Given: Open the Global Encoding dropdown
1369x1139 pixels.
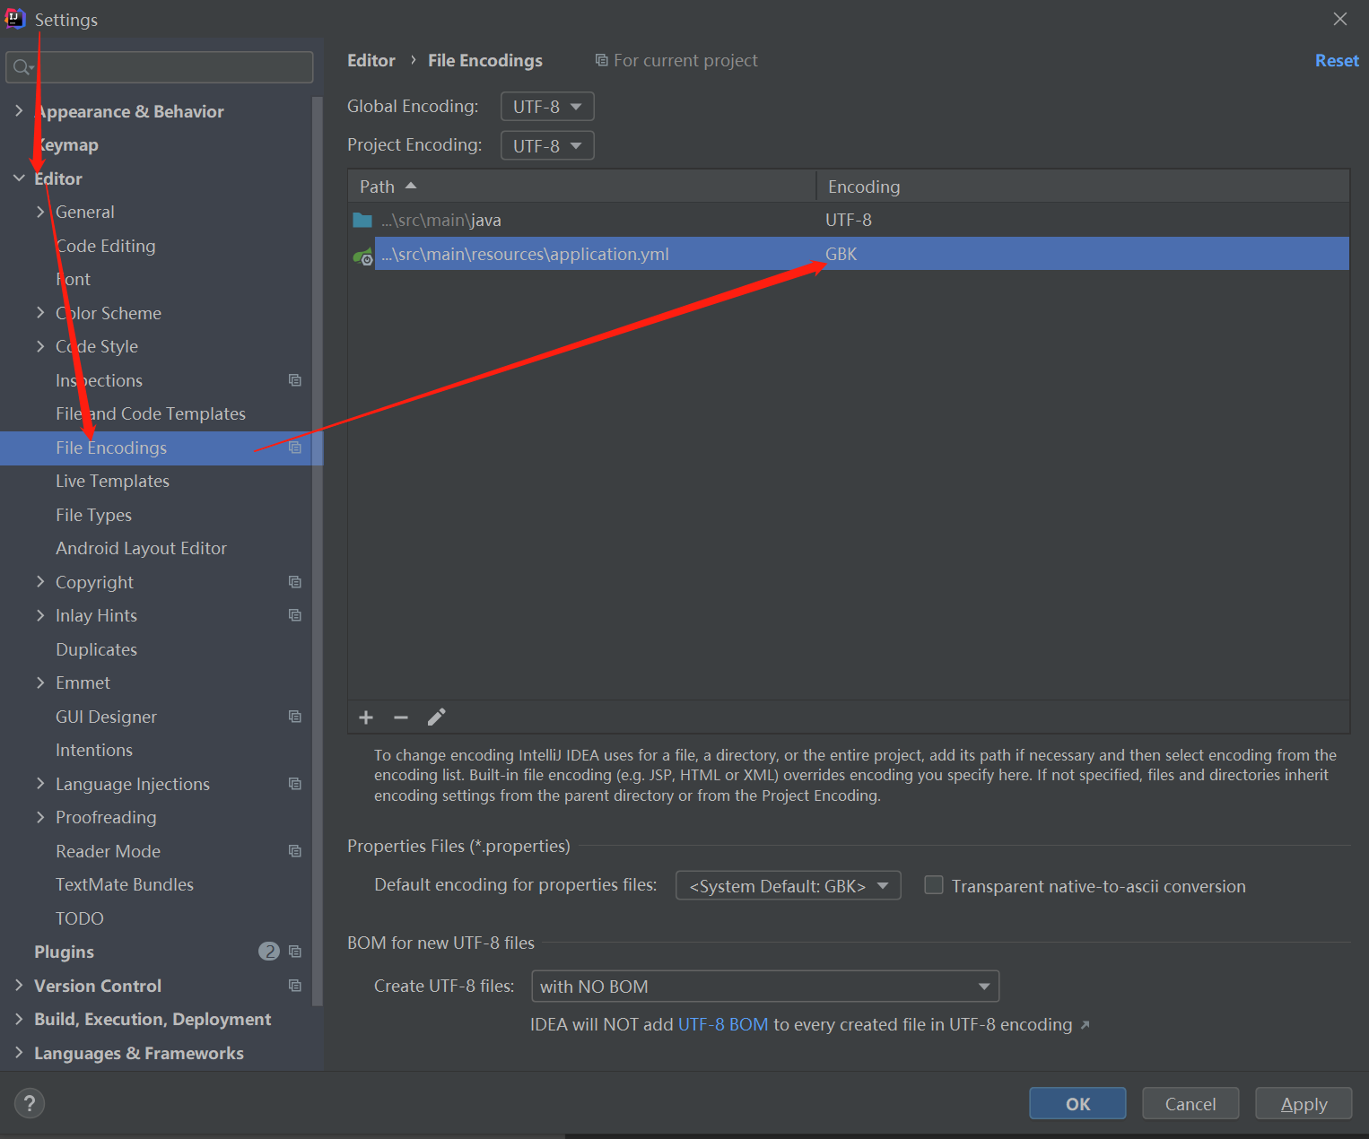Looking at the screenshot, I should [547, 107].
